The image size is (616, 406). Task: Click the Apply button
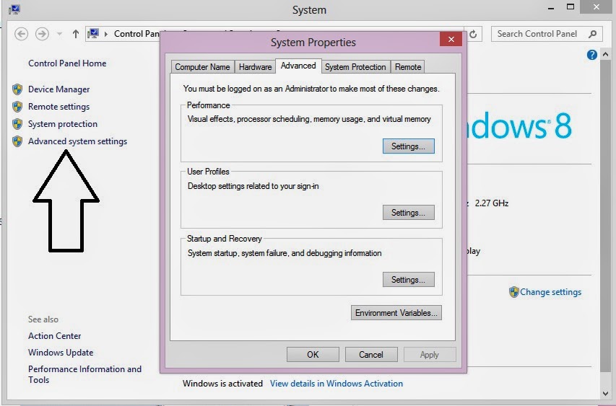tap(430, 355)
